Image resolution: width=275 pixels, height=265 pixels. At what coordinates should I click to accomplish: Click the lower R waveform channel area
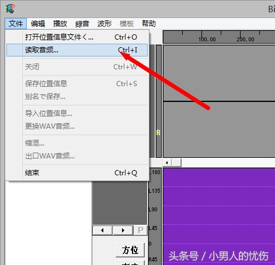click(x=219, y=129)
